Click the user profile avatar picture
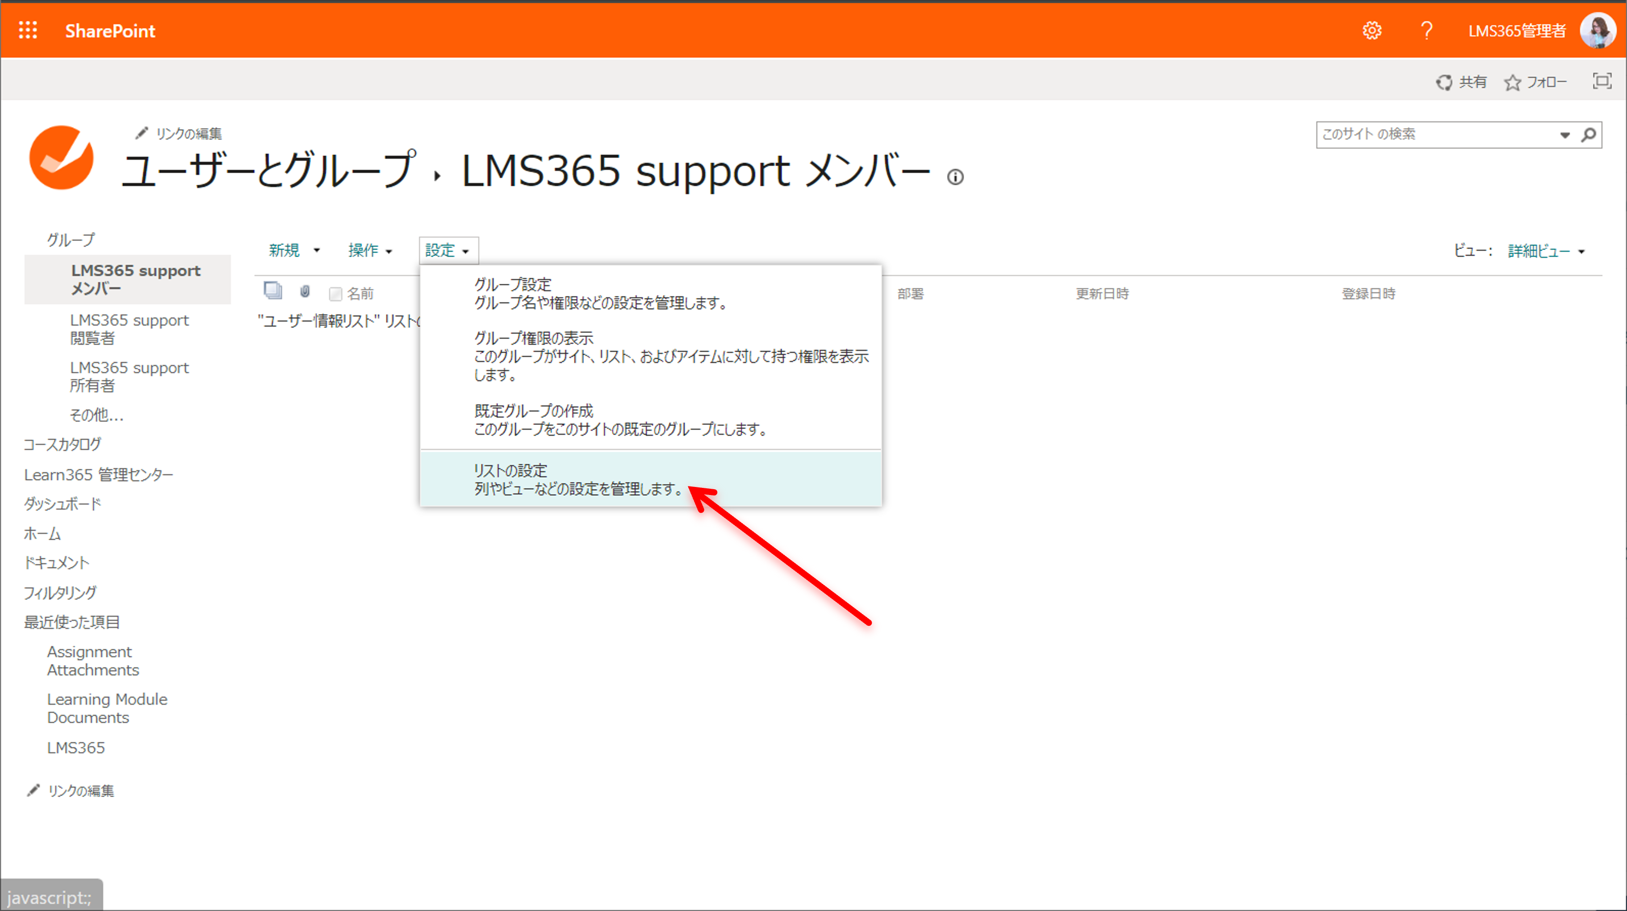 click(x=1598, y=29)
